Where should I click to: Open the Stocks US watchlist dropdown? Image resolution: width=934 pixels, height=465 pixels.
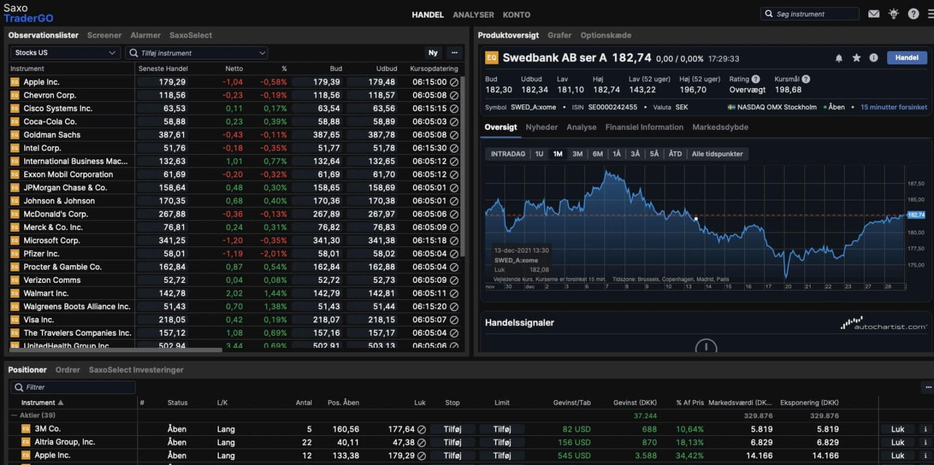64,53
